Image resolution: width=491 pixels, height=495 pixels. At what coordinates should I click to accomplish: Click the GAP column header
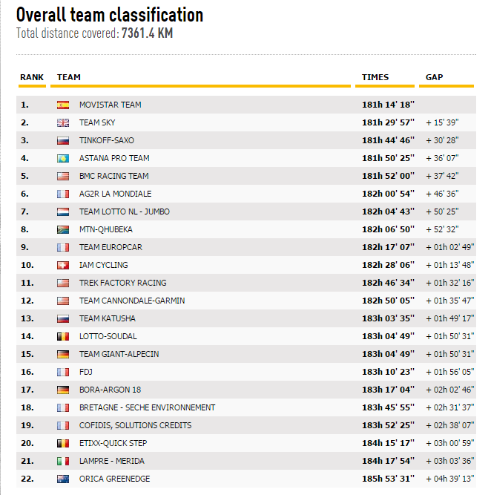point(435,77)
